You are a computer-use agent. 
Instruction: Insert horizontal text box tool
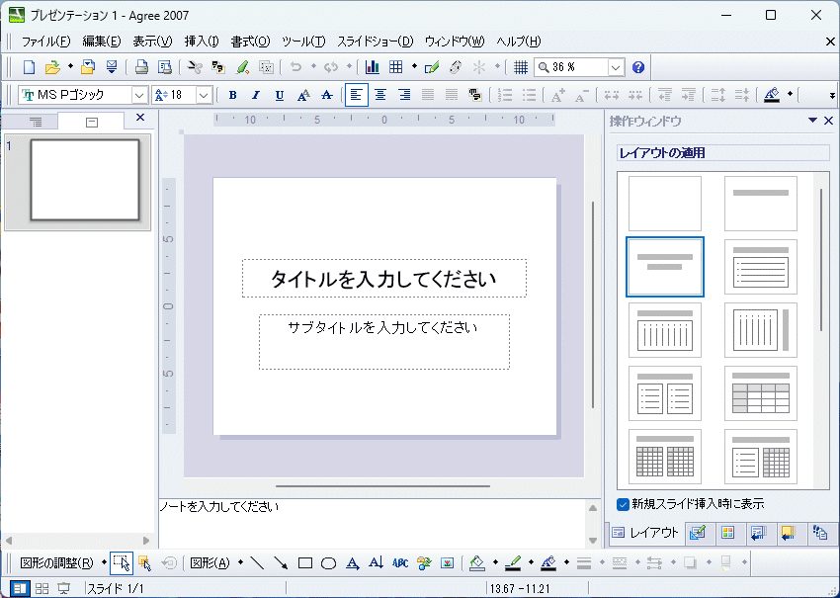coord(352,562)
